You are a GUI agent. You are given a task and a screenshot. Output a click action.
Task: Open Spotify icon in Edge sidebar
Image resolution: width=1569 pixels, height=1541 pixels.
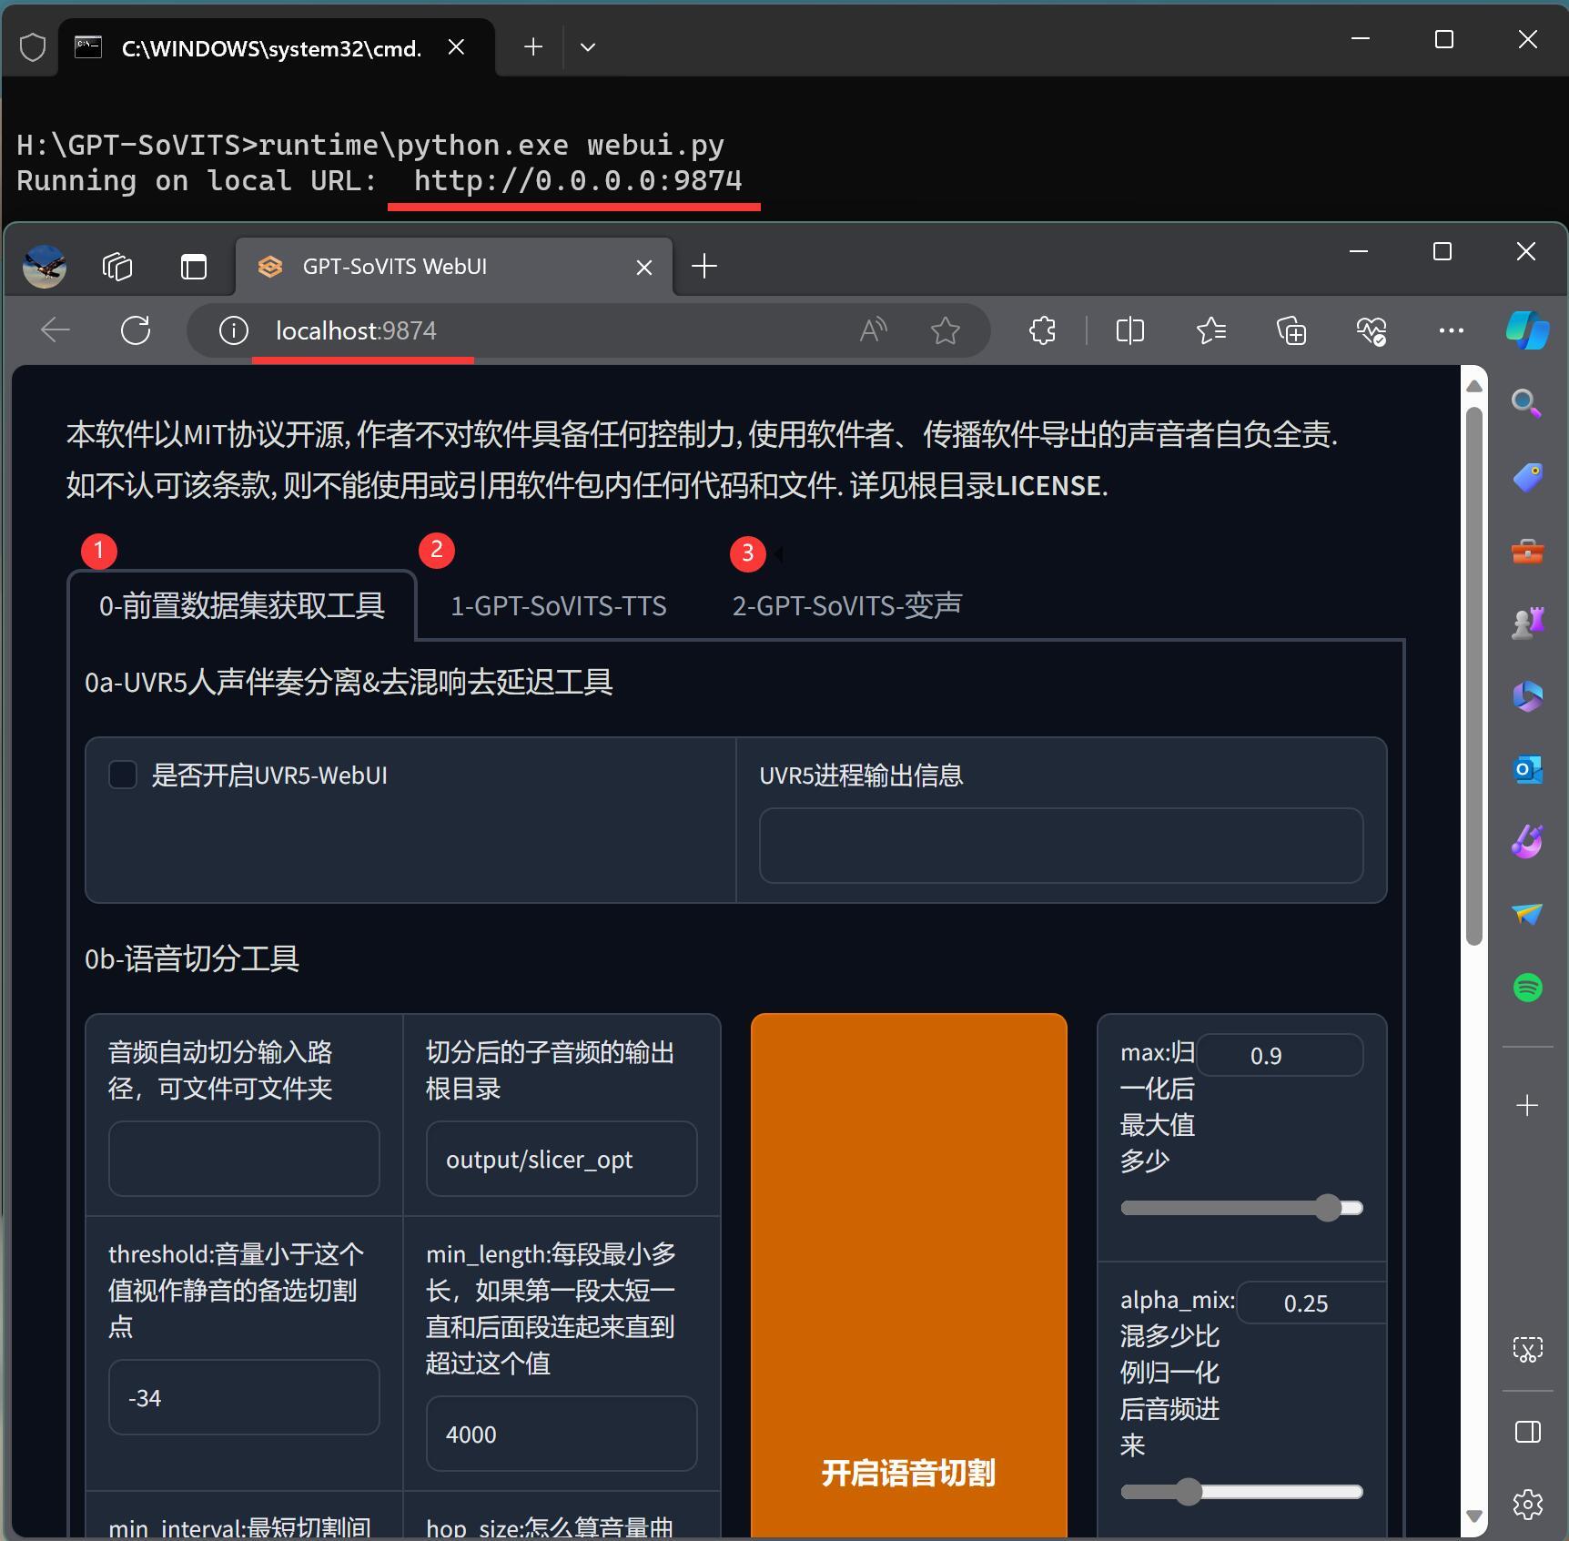(x=1527, y=988)
